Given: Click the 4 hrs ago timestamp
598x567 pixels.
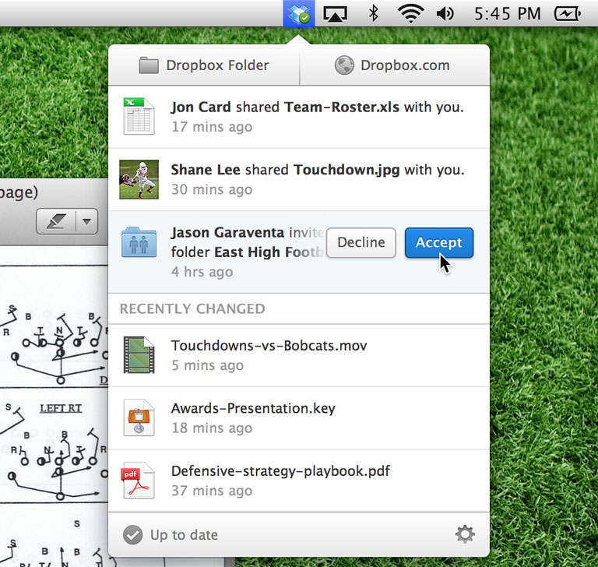Looking at the screenshot, I should click(x=202, y=272).
